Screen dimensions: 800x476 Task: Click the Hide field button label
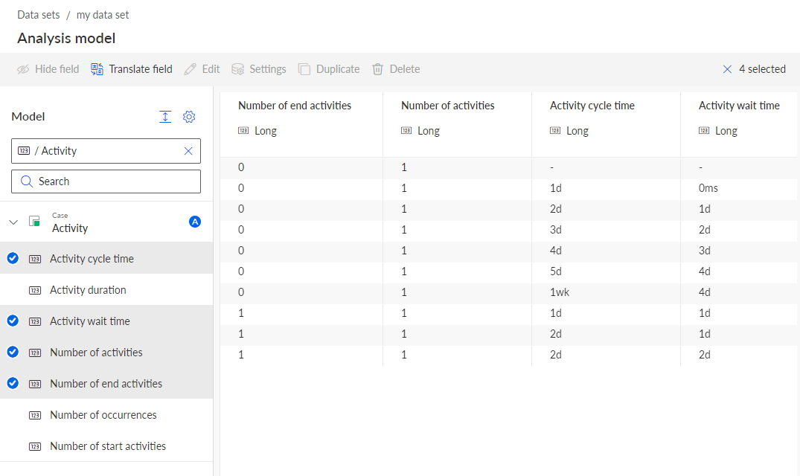click(57, 69)
